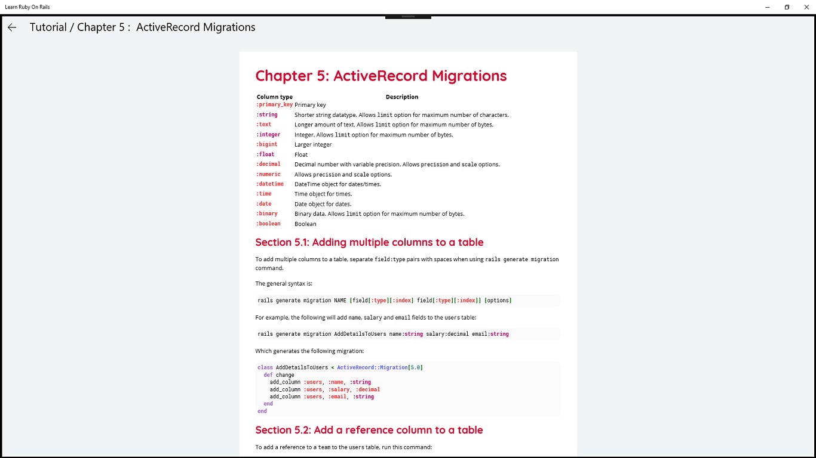Select the :binary column type cell
Image resolution: width=816 pixels, height=458 pixels.
coord(267,213)
